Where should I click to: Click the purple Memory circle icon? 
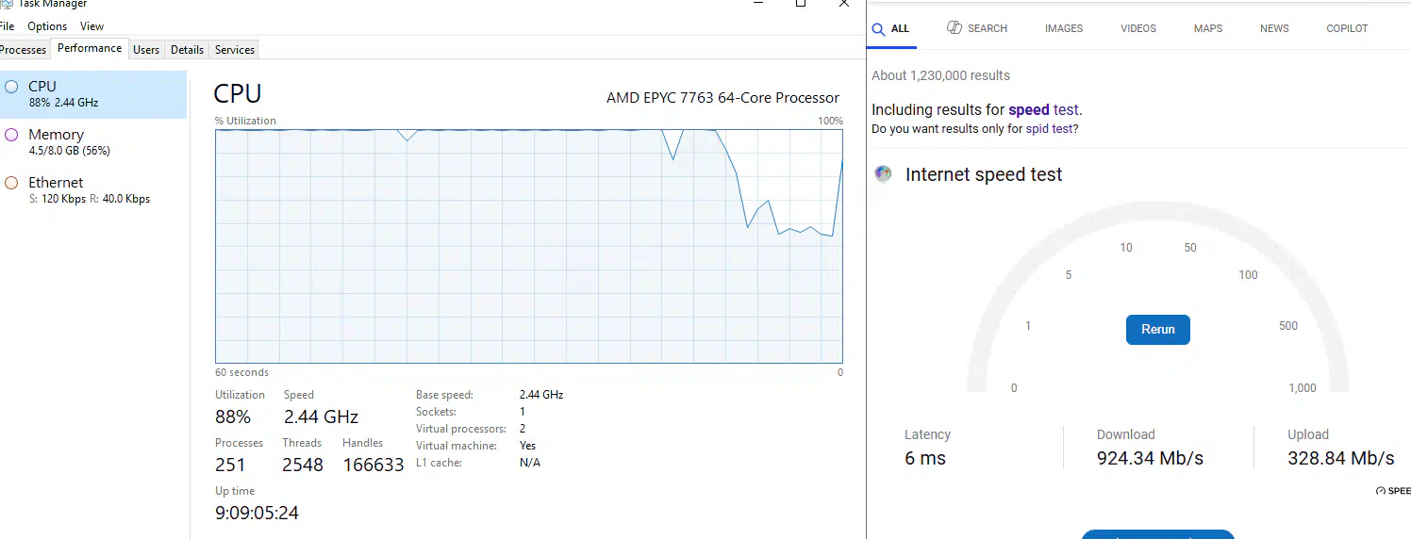click(x=11, y=135)
